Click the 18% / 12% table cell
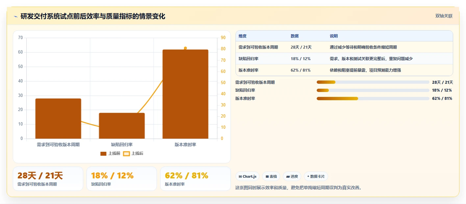The width and height of the screenshot is (466, 204). pos(301,59)
